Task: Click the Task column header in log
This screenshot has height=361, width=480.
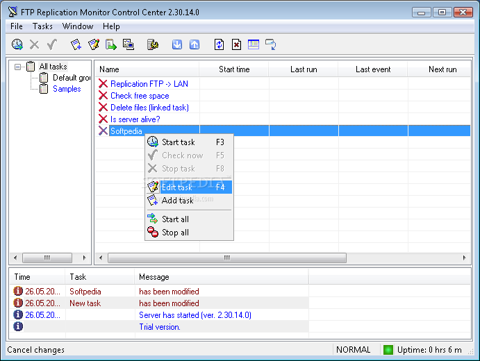Action: click(100, 277)
